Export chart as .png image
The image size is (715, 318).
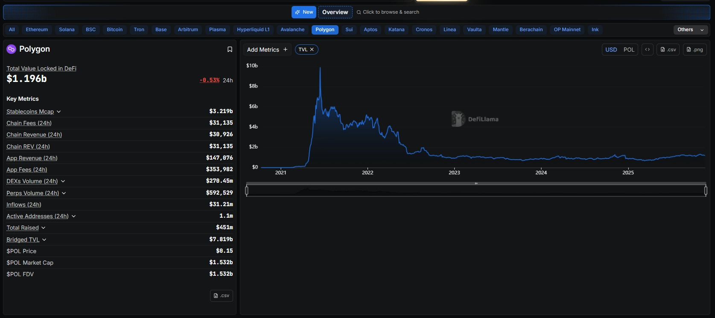(x=695, y=50)
